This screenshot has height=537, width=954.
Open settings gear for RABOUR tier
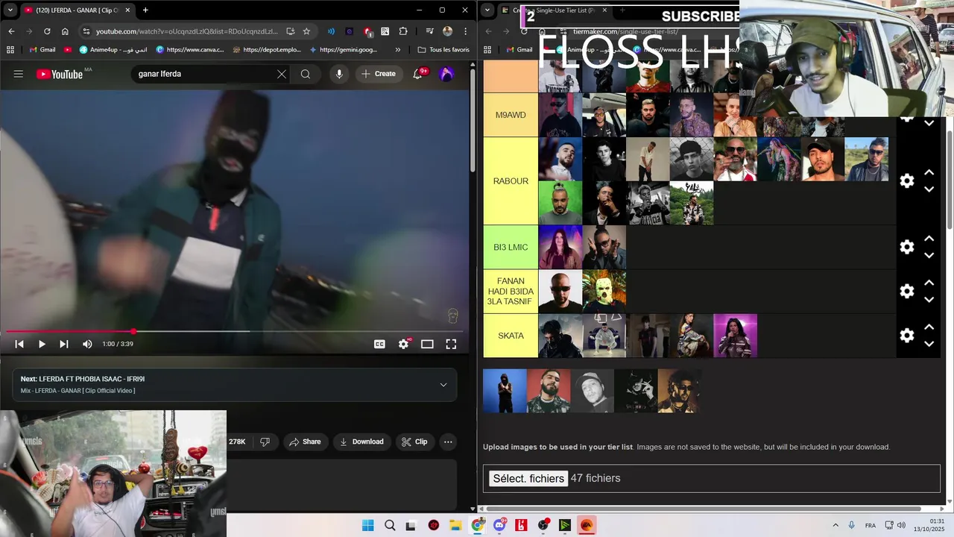point(907,180)
